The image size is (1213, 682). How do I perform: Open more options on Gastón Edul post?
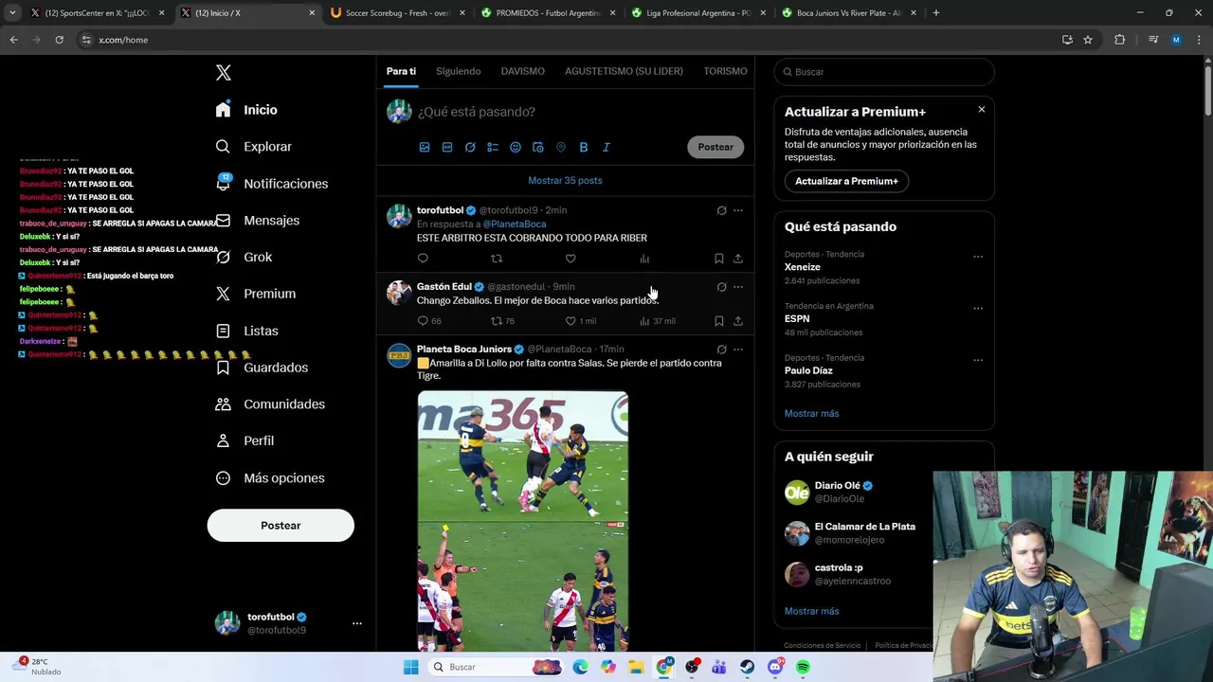pos(738,287)
